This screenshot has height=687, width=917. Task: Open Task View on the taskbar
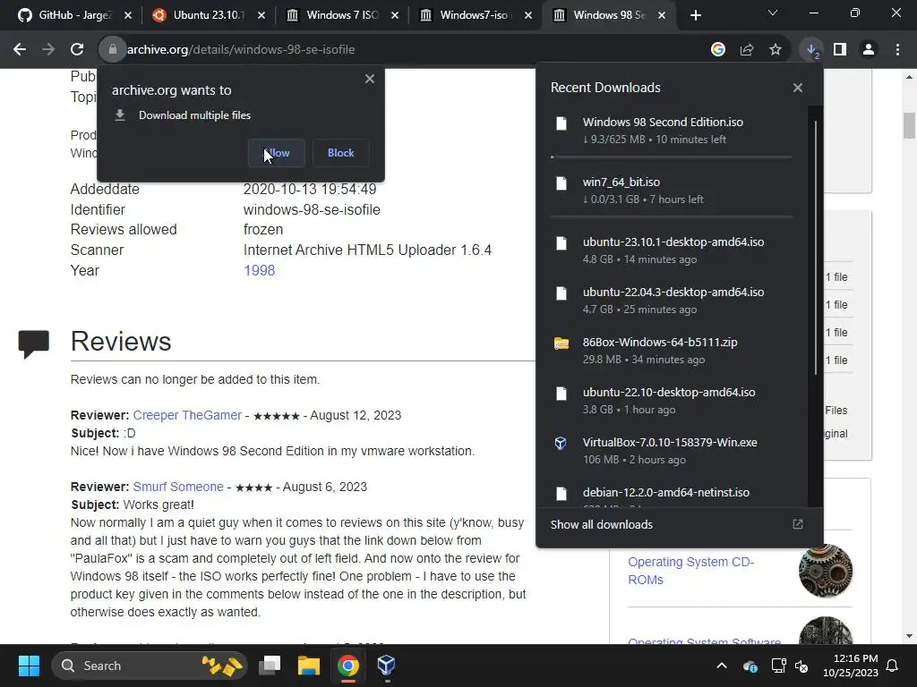[270, 666]
